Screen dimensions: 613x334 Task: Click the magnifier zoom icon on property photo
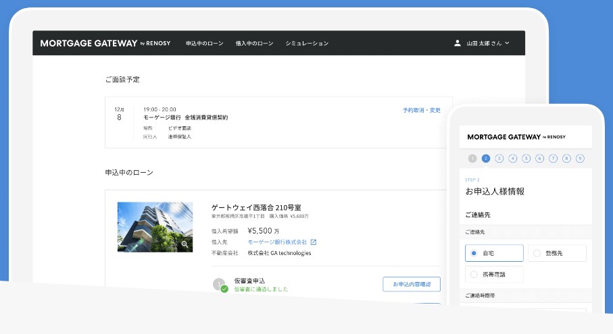point(185,244)
